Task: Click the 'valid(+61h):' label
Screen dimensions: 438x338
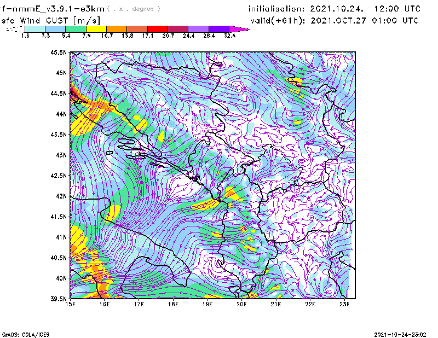Action: click(x=278, y=21)
